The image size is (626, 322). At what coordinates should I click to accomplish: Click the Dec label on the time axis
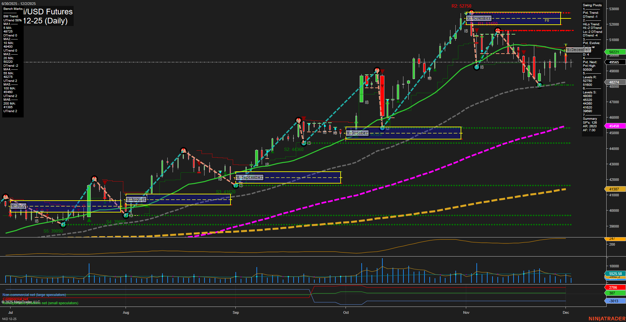[566, 312]
